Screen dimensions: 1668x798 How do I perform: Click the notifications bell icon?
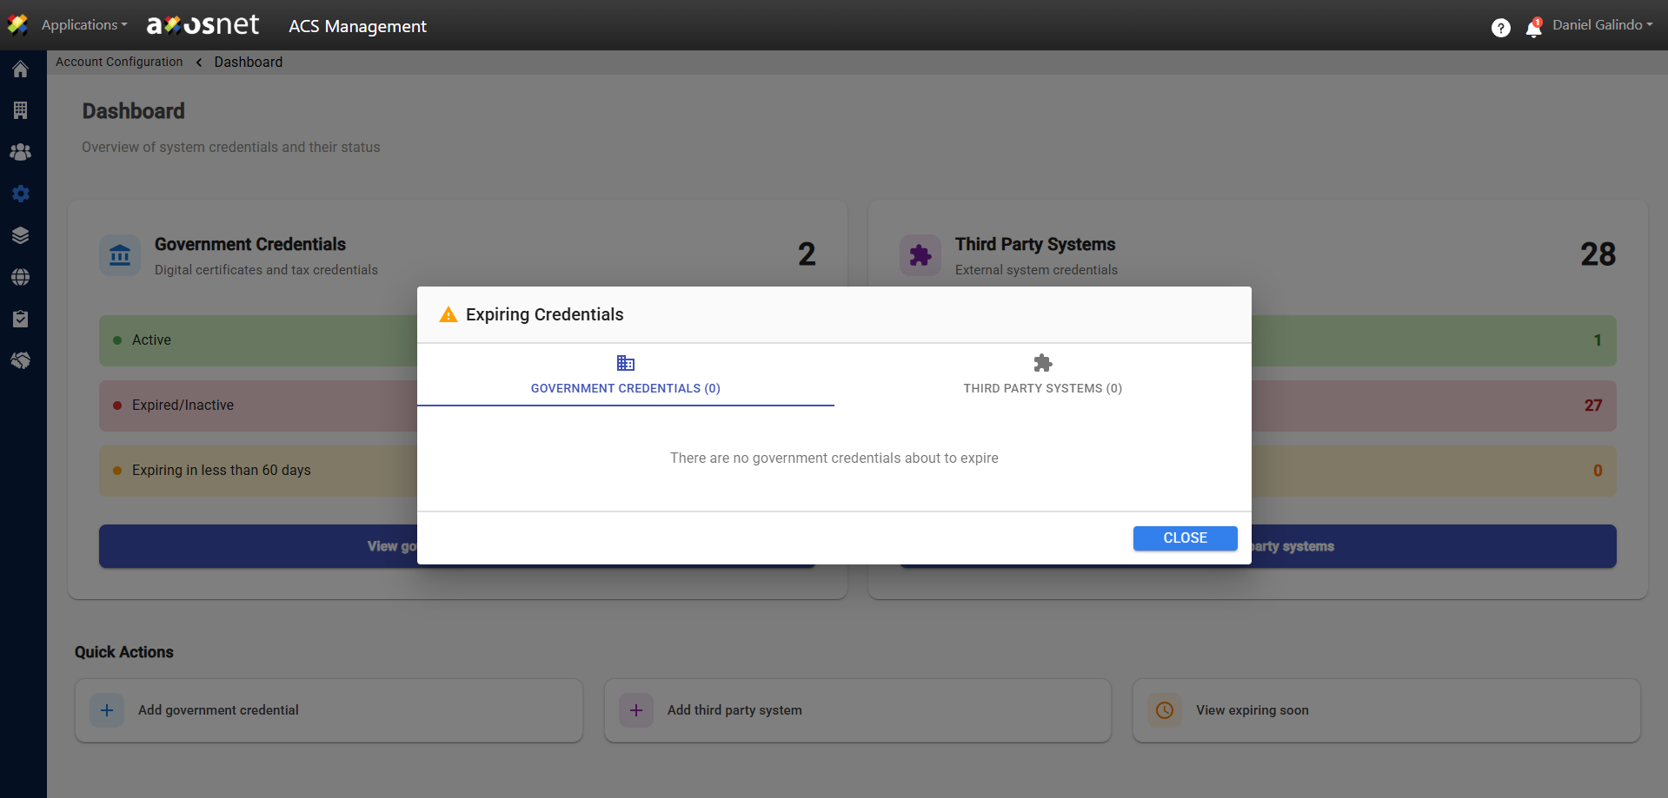(x=1533, y=29)
